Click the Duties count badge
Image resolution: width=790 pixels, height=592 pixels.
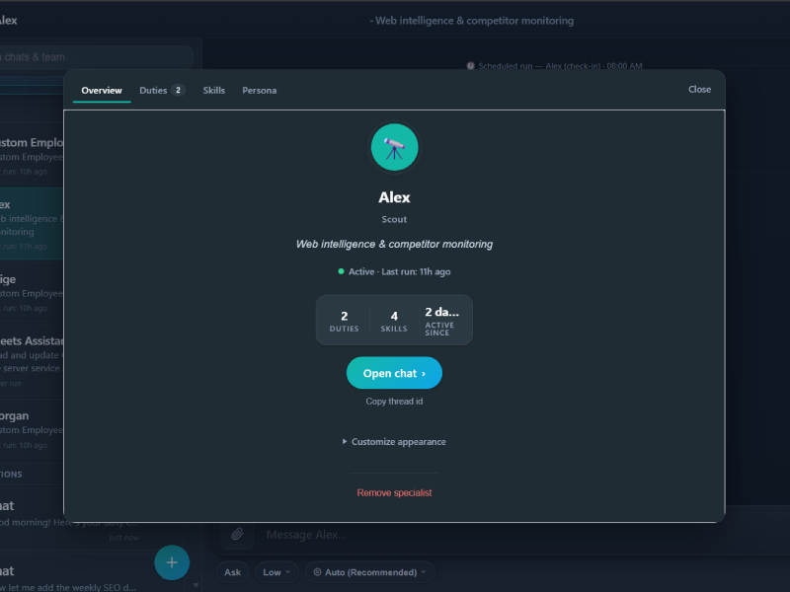coord(178,90)
